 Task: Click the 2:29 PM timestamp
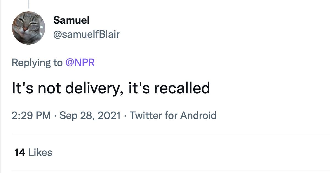[31, 115]
